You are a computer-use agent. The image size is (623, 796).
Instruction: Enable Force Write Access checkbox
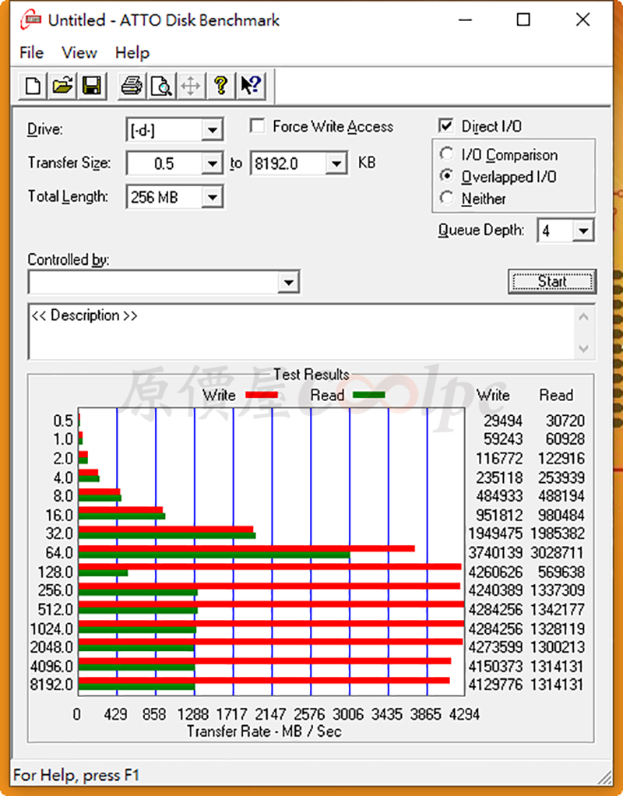tap(258, 126)
